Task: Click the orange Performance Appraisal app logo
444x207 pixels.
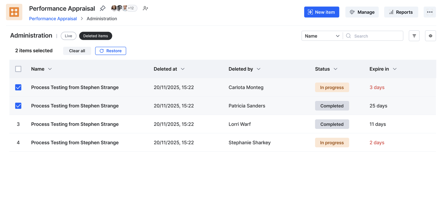Action: click(14, 12)
